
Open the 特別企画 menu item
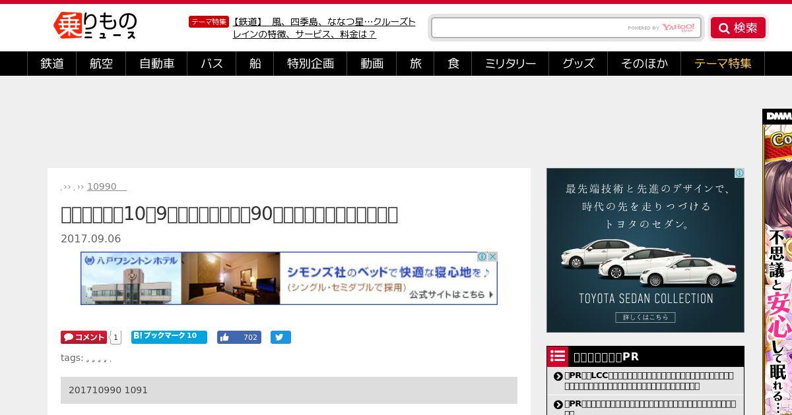coord(310,64)
